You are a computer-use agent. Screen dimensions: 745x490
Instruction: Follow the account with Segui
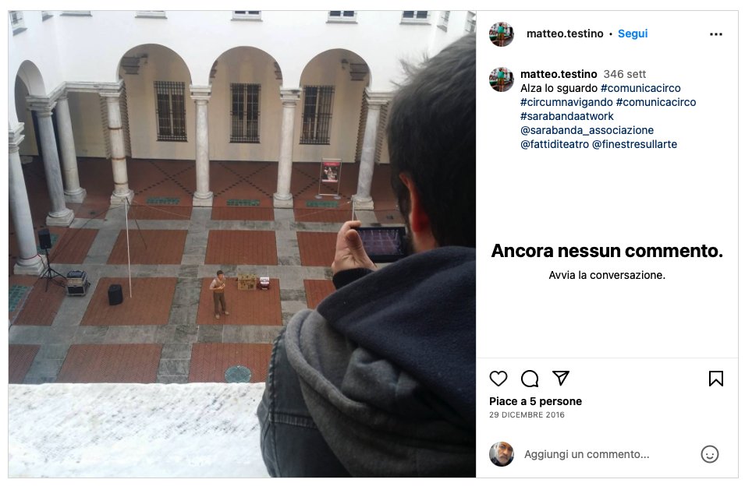pos(633,33)
